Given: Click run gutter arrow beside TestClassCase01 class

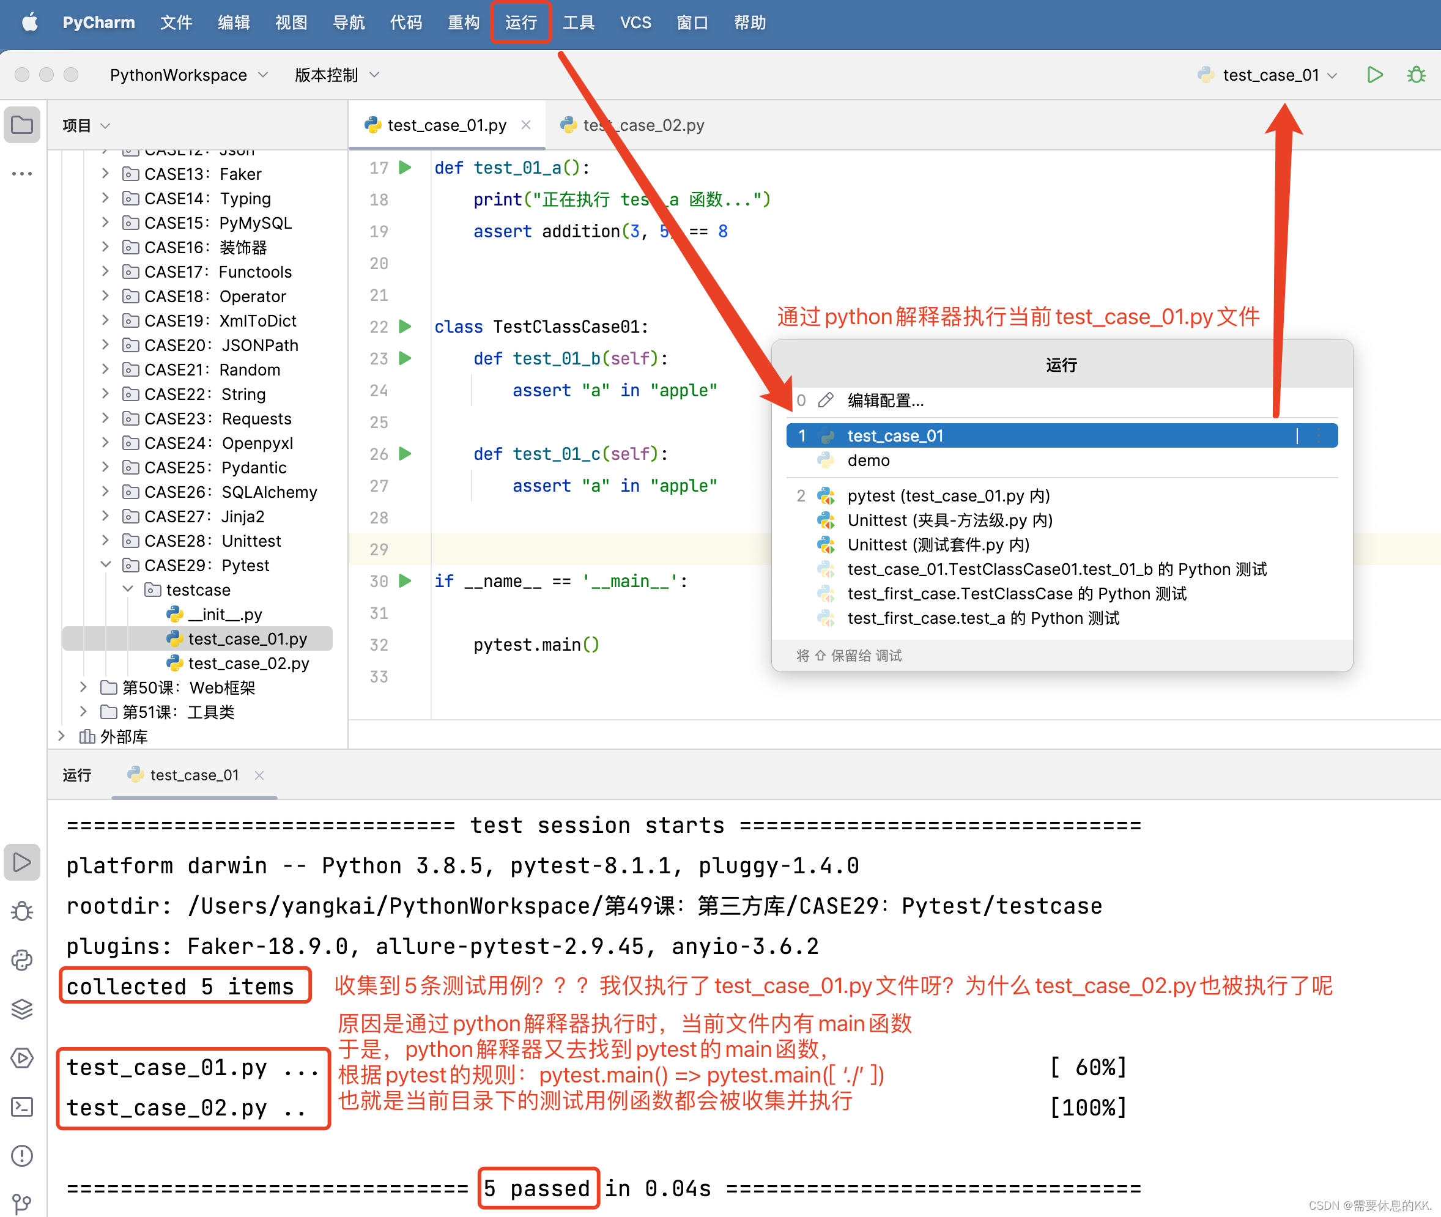Looking at the screenshot, I should point(406,327).
